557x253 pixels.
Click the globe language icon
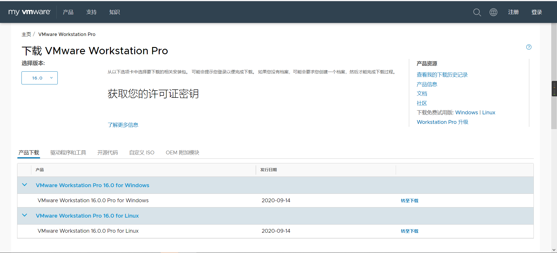pos(493,12)
